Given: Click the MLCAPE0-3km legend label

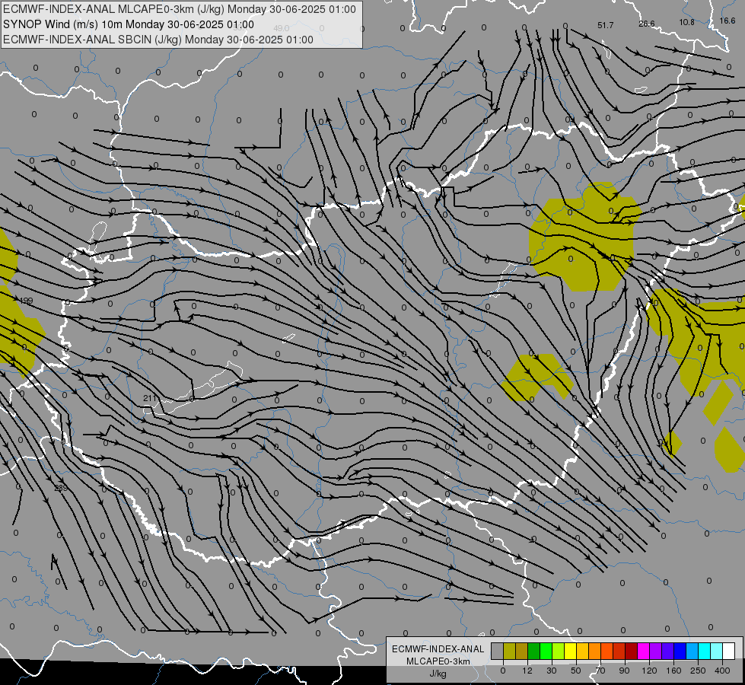Looking at the screenshot, I should pyautogui.click(x=438, y=661).
